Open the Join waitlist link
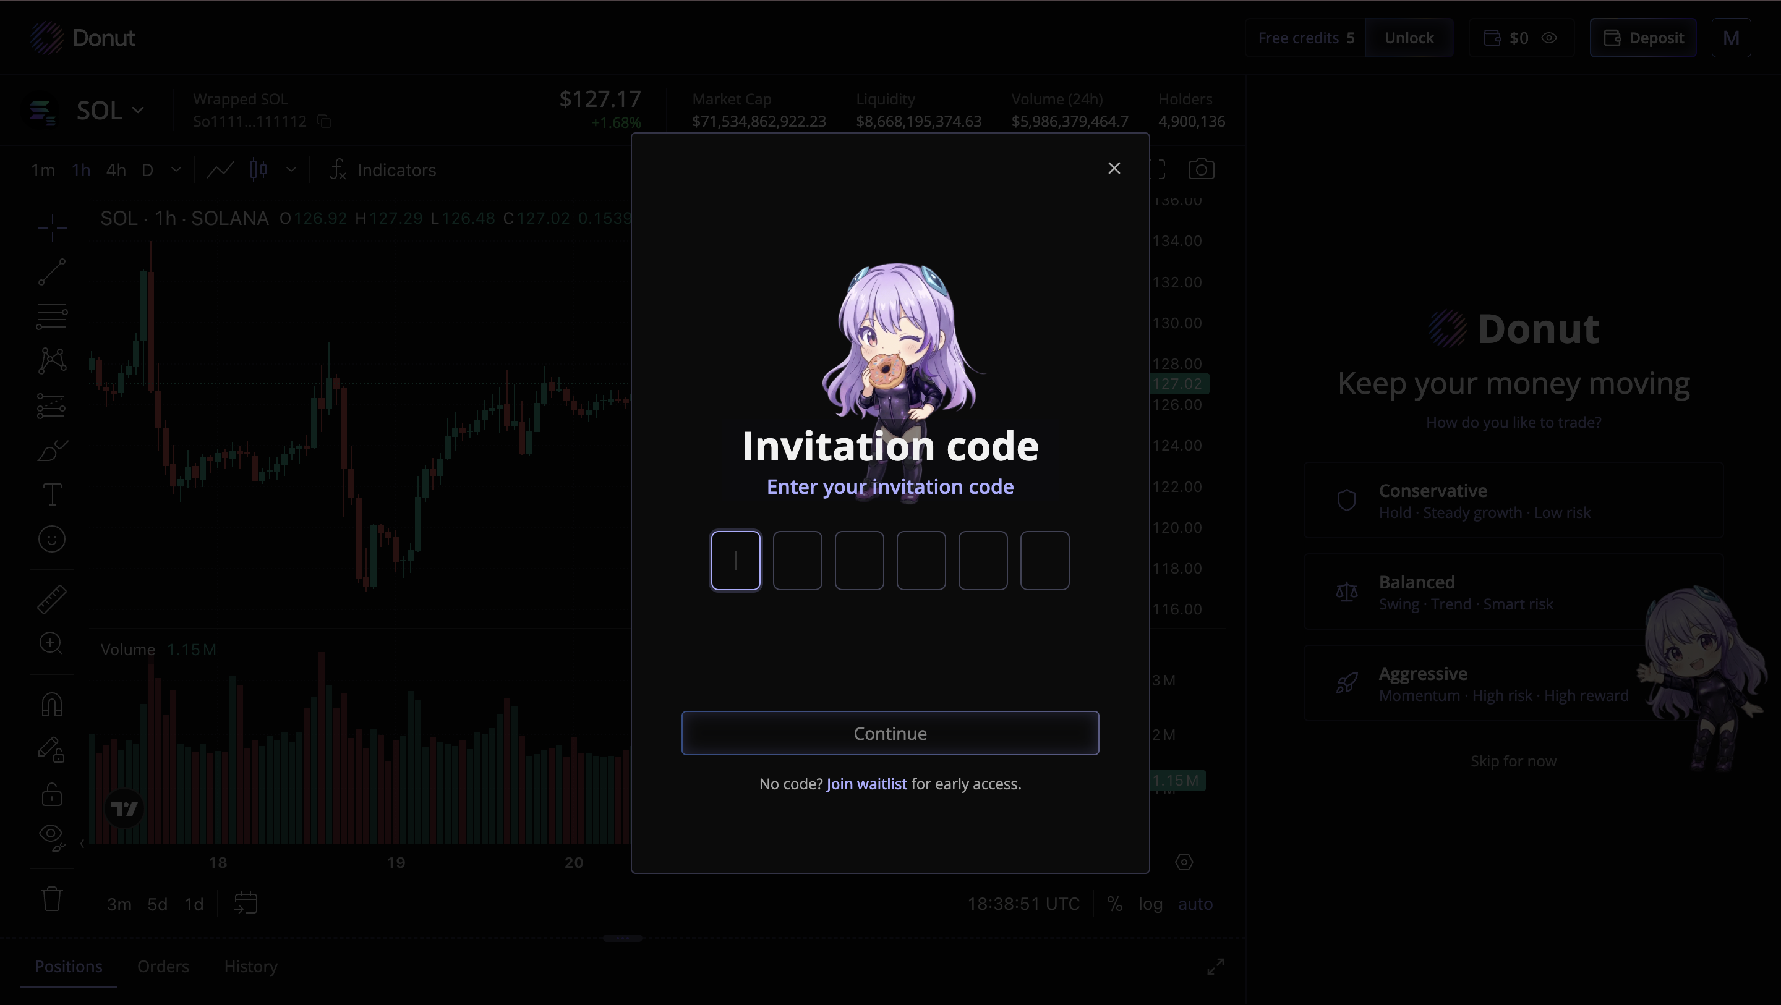1781x1005 pixels. click(866, 784)
